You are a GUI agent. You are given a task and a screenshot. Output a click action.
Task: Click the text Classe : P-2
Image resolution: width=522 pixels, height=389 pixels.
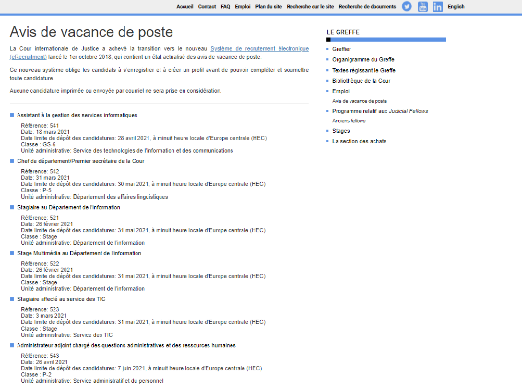tap(36, 374)
